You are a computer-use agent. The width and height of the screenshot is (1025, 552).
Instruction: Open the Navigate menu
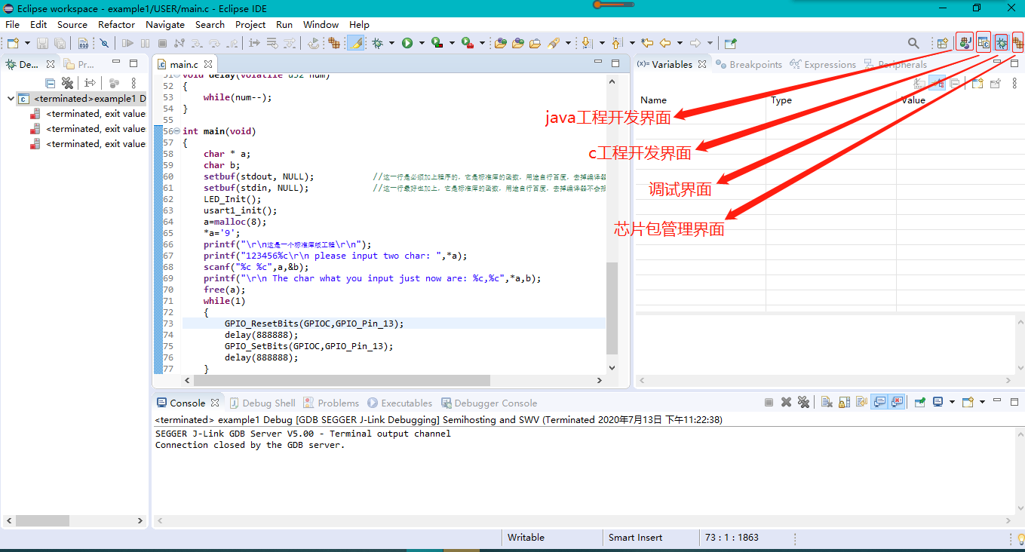coord(165,24)
